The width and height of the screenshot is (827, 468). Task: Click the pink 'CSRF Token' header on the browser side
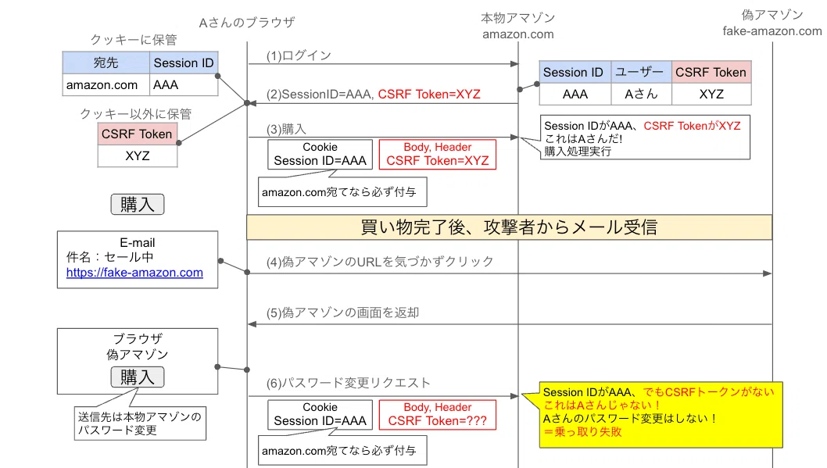tap(137, 134)
